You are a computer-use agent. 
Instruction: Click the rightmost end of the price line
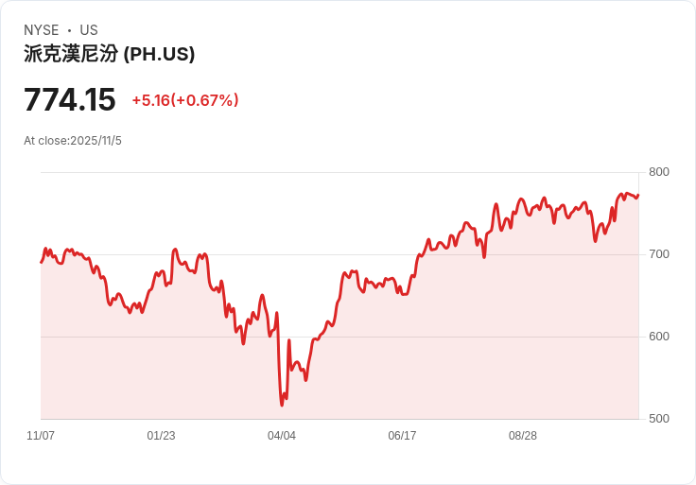(x=638, y=196)
